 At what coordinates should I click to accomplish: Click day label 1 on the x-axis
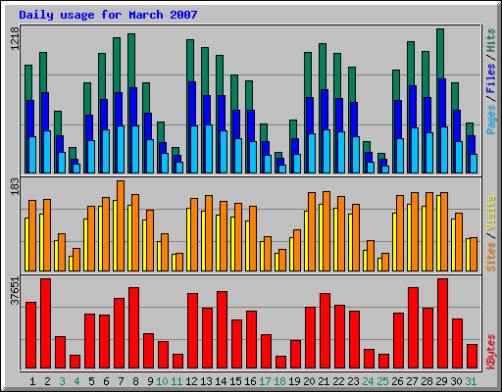[x=32, y=381]
